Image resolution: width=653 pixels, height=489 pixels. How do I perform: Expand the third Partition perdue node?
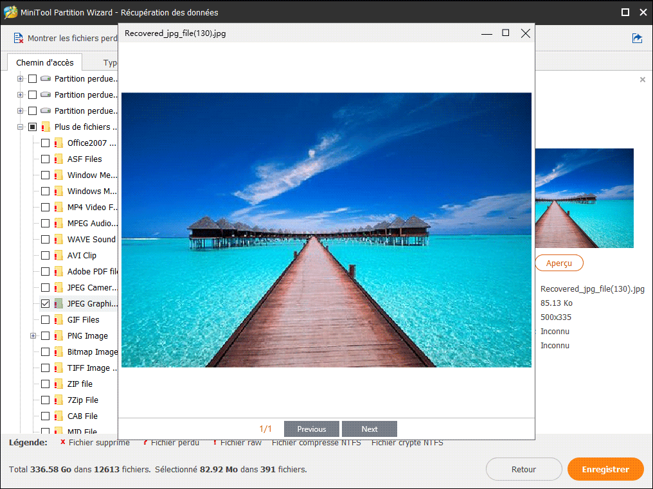[x=20, y=111]
